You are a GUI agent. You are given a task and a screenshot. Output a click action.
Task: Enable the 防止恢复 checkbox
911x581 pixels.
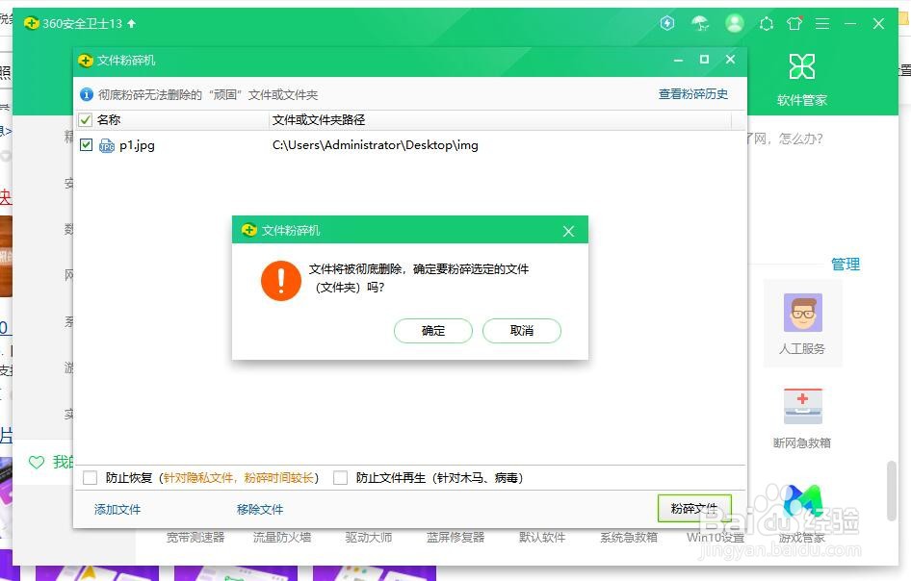click(91, 478)
